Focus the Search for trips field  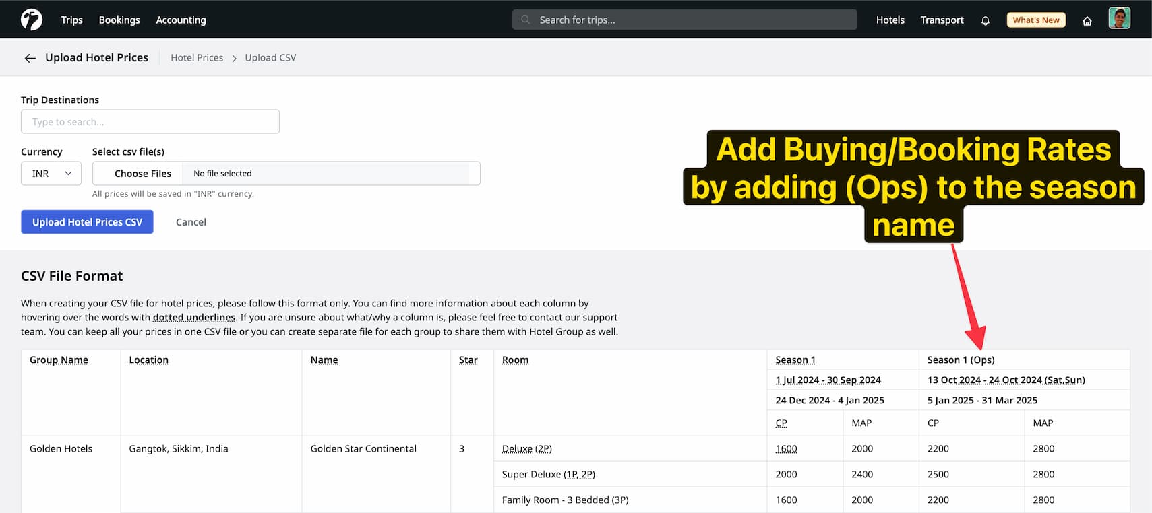[x=694, y=20]
